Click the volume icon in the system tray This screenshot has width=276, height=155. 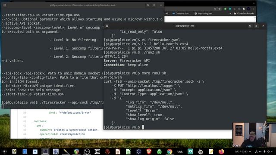coord(260,152)
